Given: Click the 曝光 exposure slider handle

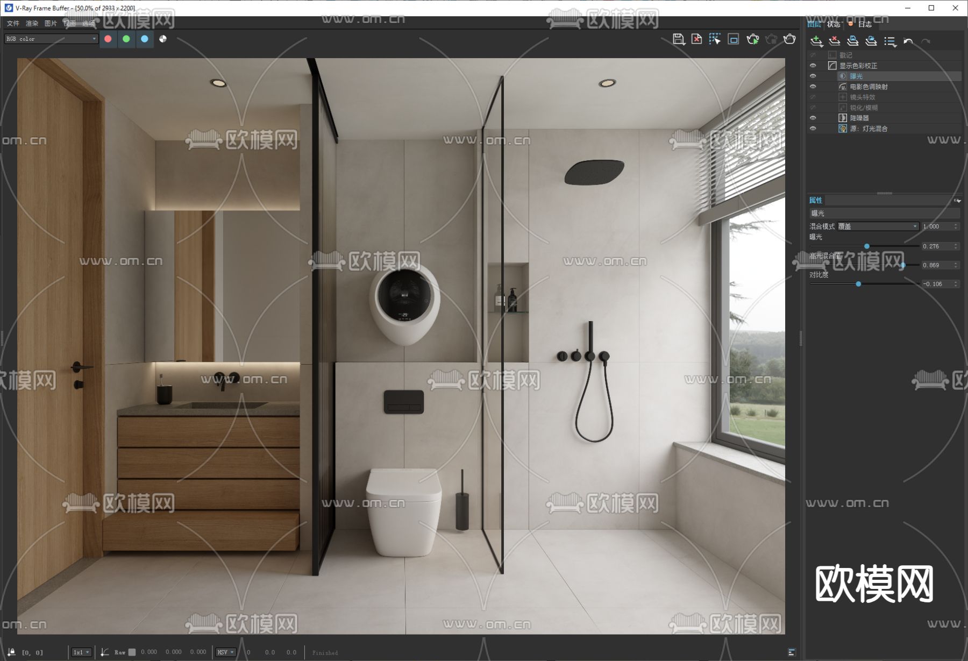Looking at the screenshot, I should click(x=867, y=246).
